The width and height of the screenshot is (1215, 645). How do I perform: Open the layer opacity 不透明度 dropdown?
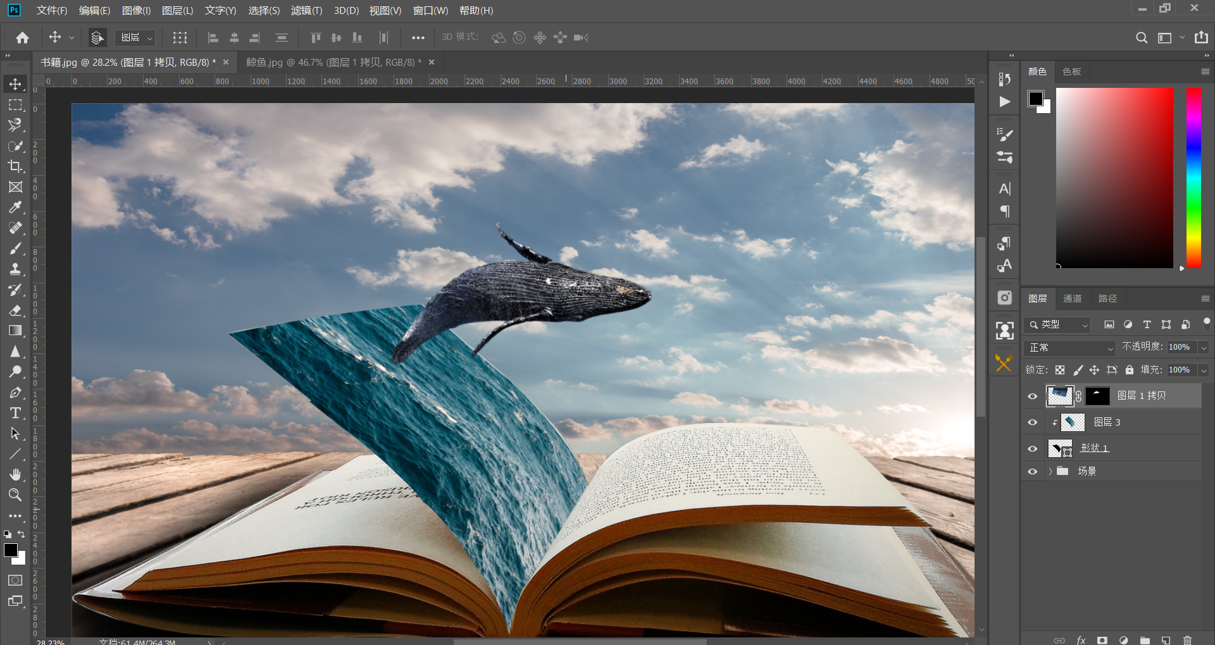1204,348
